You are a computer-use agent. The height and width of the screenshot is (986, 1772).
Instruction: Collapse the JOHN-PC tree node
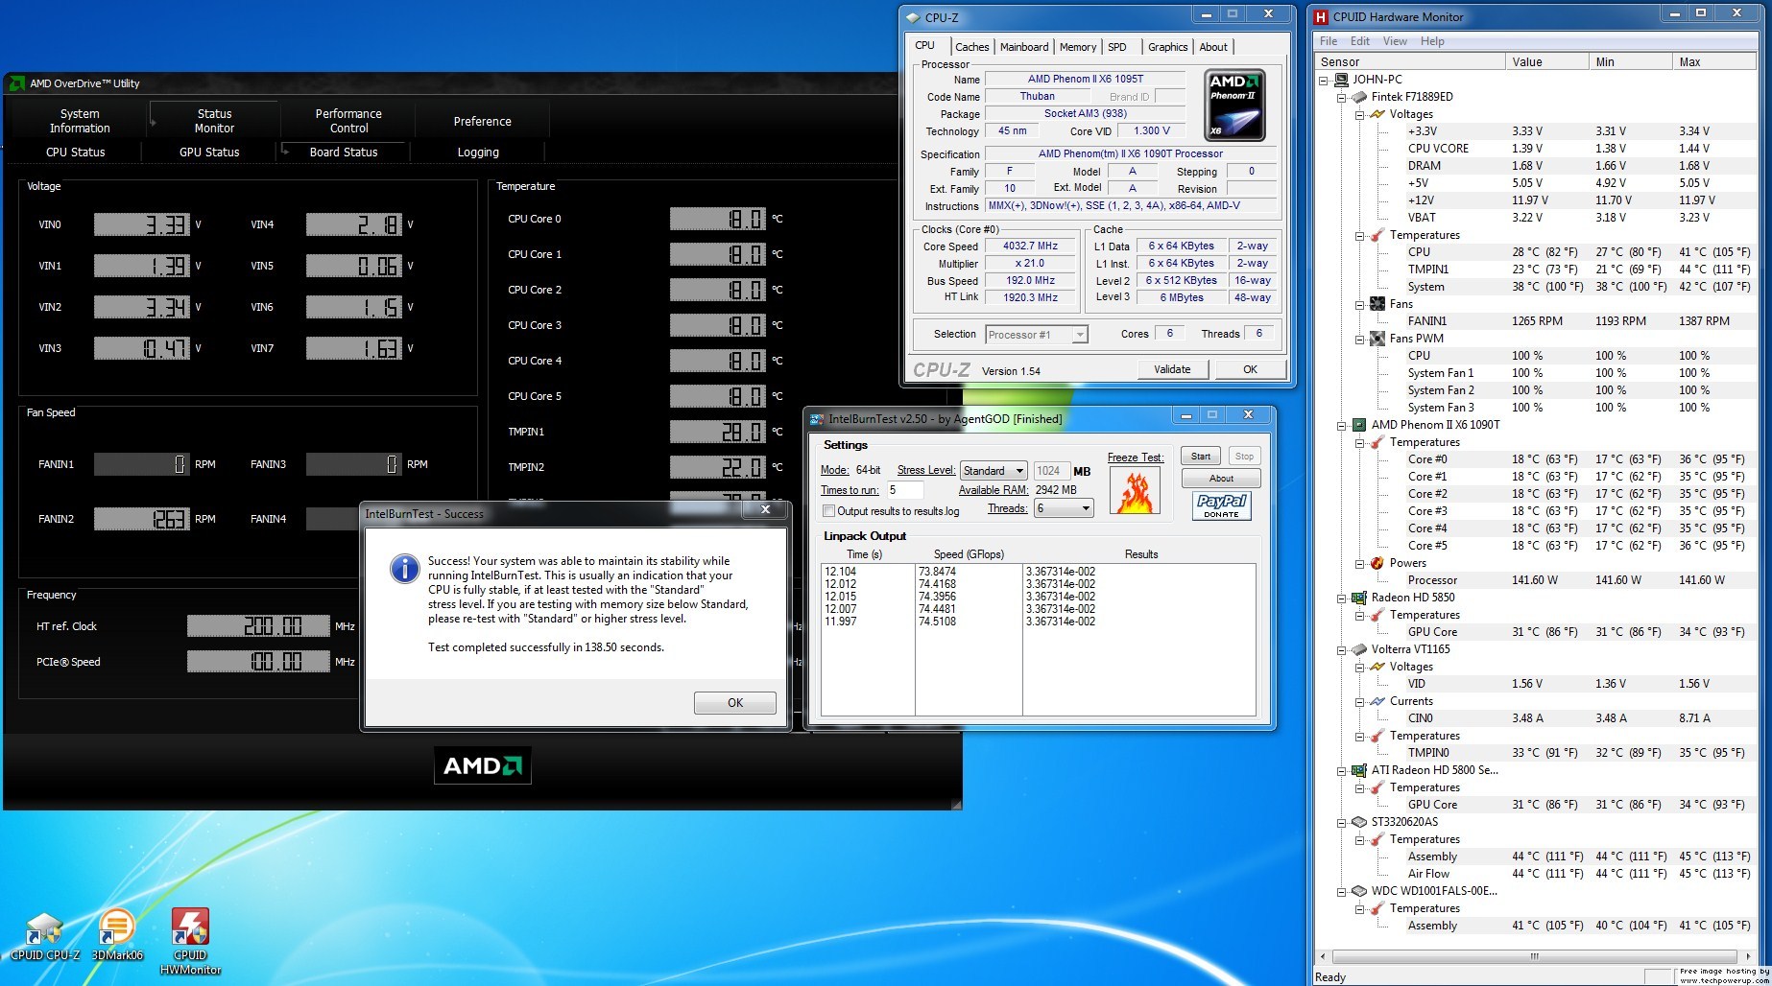pos(1324,80)
